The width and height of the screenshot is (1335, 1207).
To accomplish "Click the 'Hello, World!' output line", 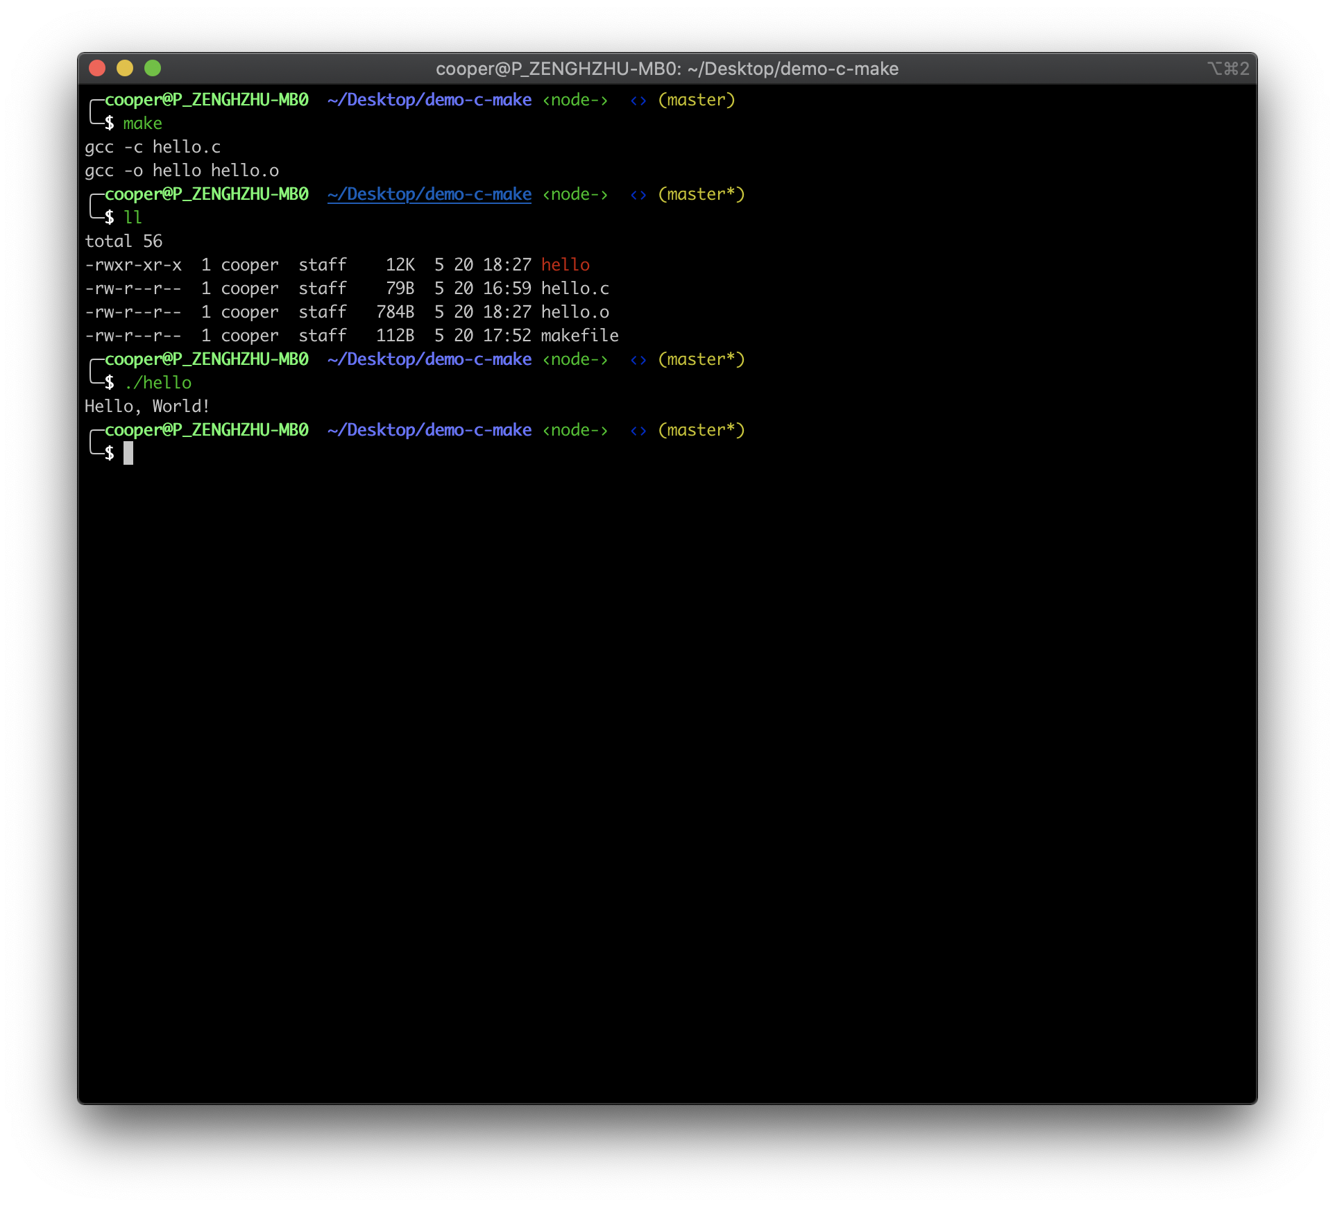I will pyautogui.click(x=147, y=406).
